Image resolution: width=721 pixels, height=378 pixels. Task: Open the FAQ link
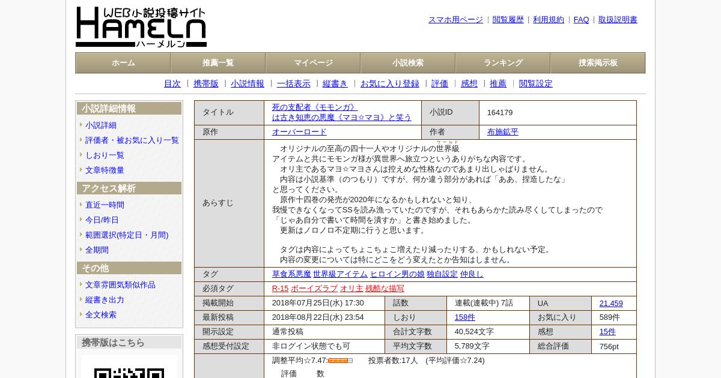coord(582,20)
